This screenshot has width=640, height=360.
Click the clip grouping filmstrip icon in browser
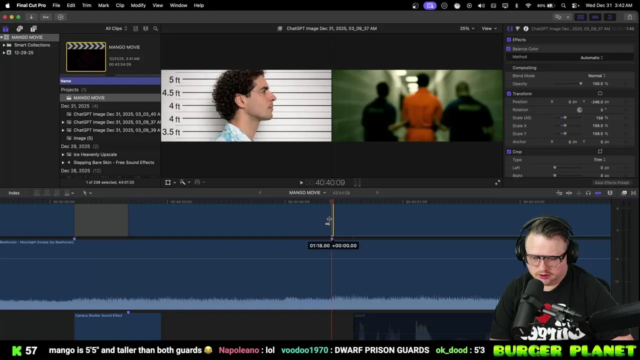point(145,28)
